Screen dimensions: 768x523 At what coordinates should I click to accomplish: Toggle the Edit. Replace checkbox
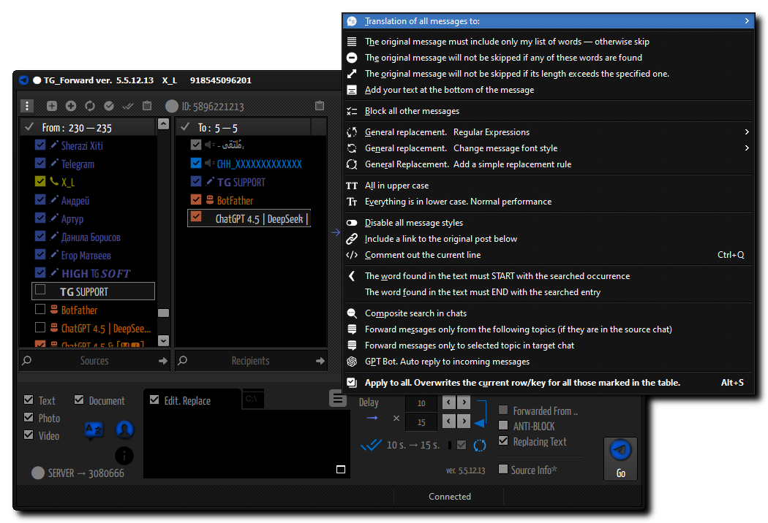154,400
